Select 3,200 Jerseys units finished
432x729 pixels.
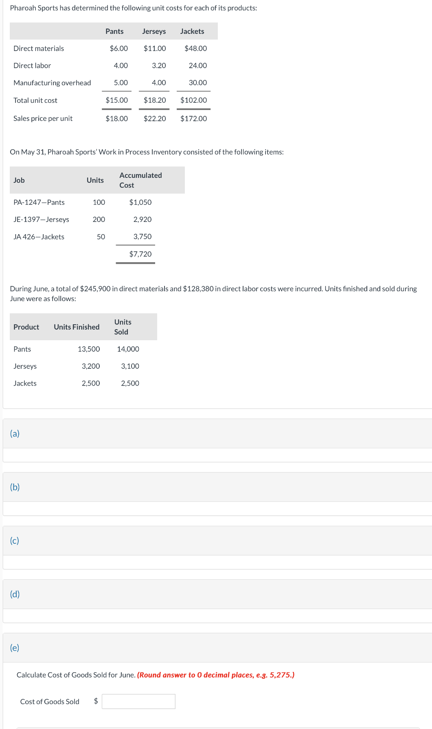91,366
